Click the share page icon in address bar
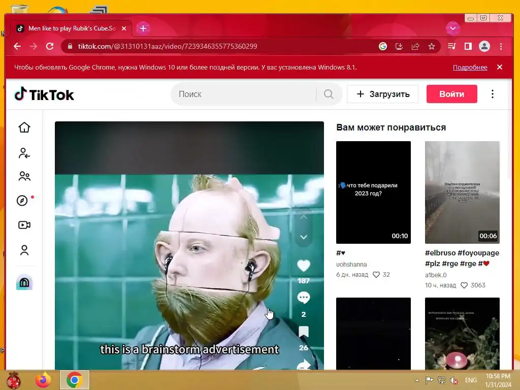 point(415,46)
